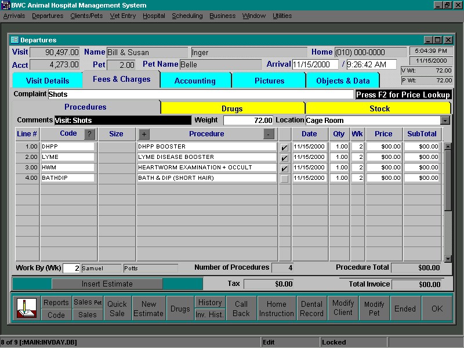This screenshot has height=348, width=464.
Task: Click the Code cell containing DHPP
Action: tap(67, 147)
